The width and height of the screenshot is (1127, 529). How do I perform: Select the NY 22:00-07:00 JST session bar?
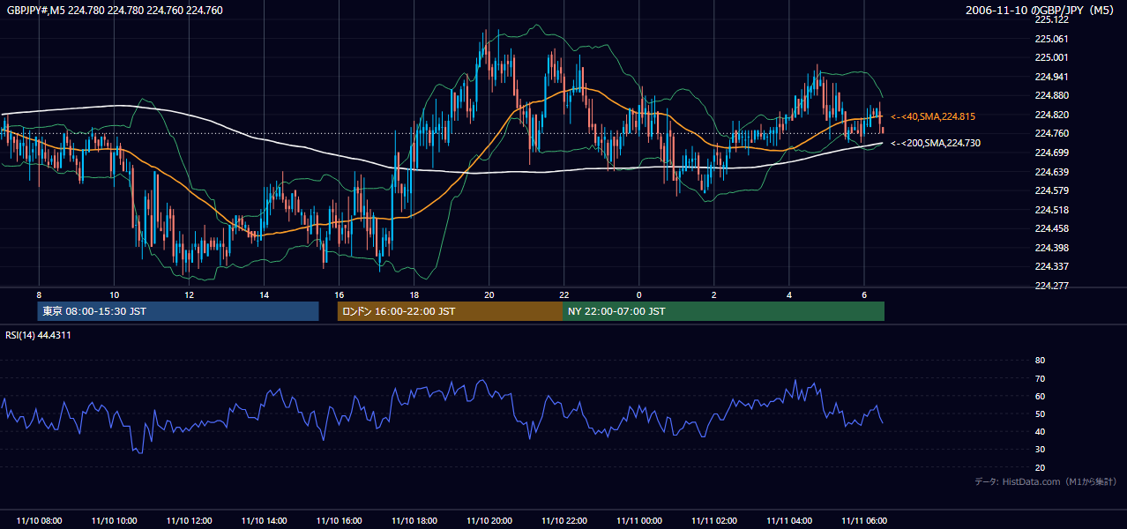coord(723,311)
